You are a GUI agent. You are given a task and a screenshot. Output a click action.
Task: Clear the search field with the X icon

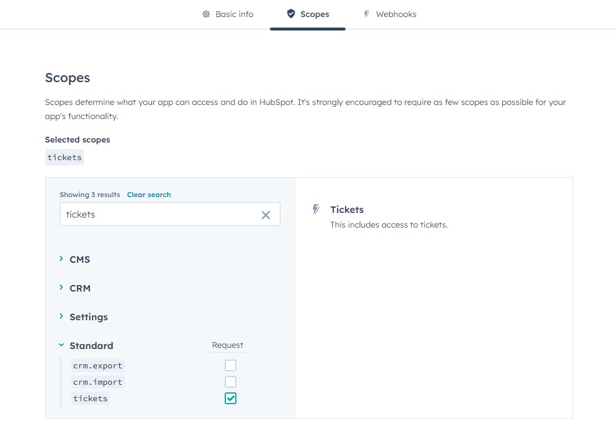click(266, 215)
